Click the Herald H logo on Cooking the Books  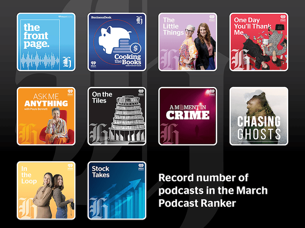(x=139, y=20)
